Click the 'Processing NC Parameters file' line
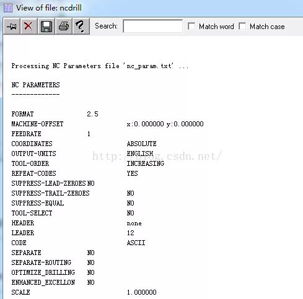The width and height of the screenshot is (303, 299). click(100, 66)
